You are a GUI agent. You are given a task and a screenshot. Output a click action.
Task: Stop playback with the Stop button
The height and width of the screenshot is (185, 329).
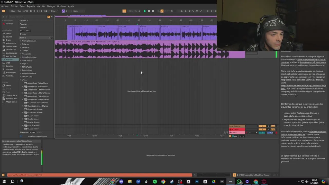[x=149, y=11]
